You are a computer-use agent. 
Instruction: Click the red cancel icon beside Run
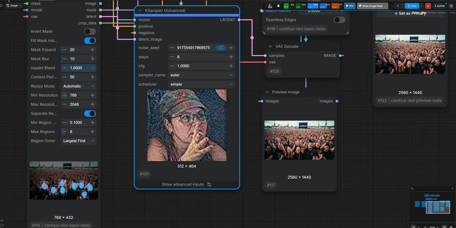pos(428,6)
